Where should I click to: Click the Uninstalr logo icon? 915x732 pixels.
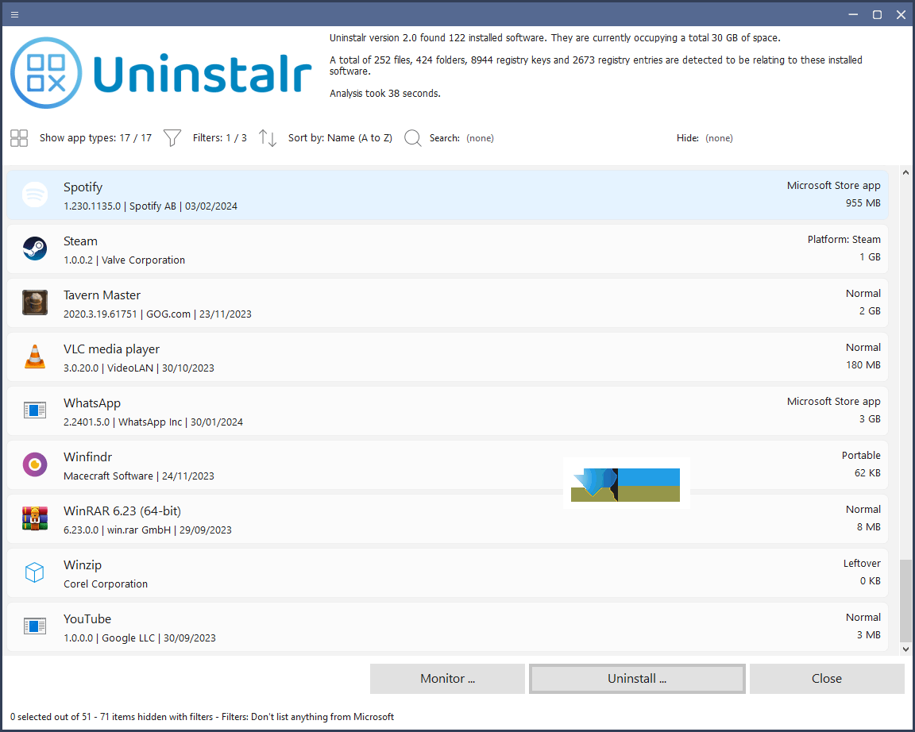tap(46, 73)
